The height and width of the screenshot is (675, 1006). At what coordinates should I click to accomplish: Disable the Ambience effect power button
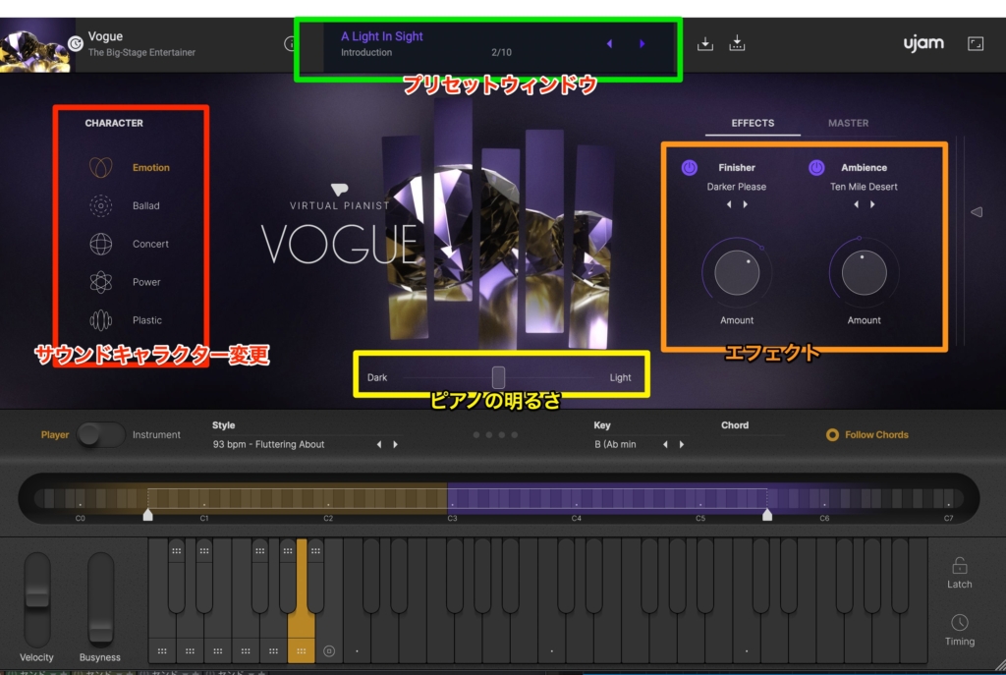tap(816, 168)
